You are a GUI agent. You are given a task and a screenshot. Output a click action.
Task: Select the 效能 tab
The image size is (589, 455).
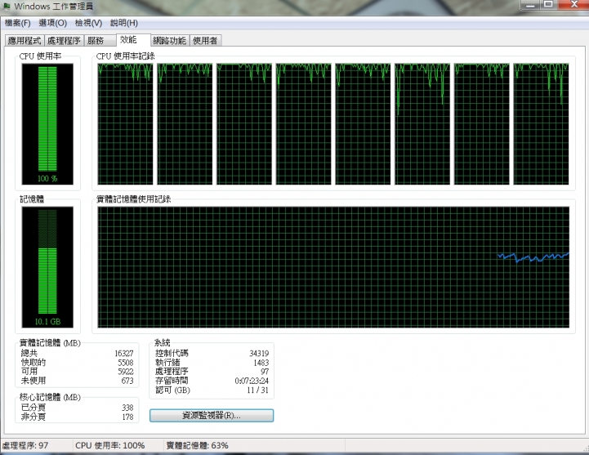(133, 40)
